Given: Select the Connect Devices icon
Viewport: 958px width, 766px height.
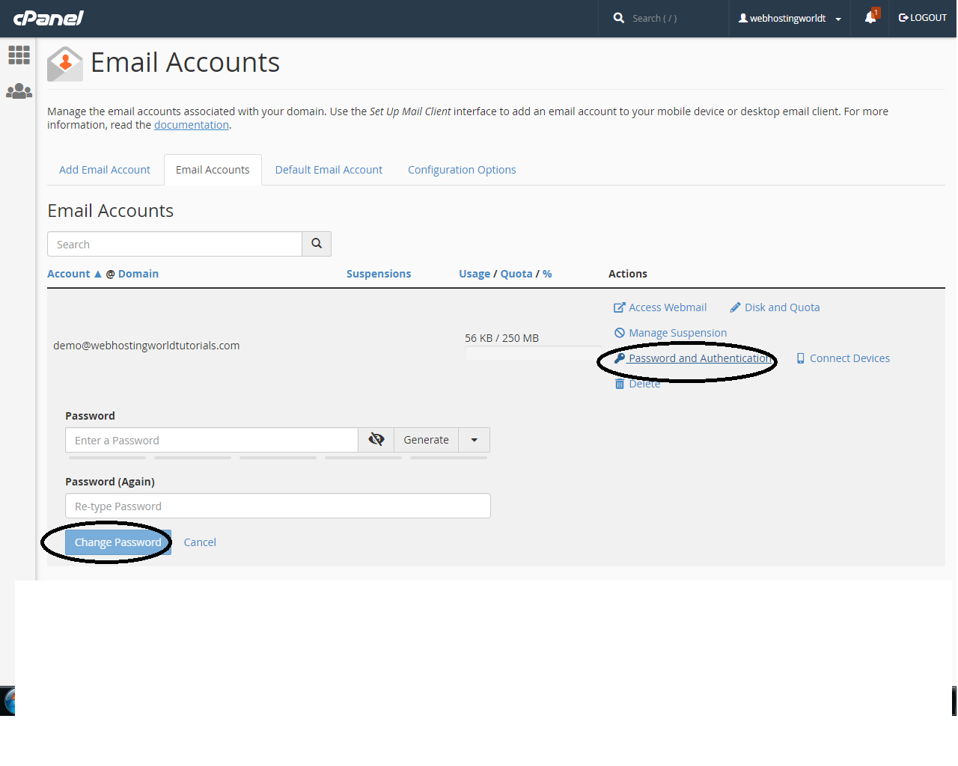Looking at the screenshot, I should [x=801, y=358].
